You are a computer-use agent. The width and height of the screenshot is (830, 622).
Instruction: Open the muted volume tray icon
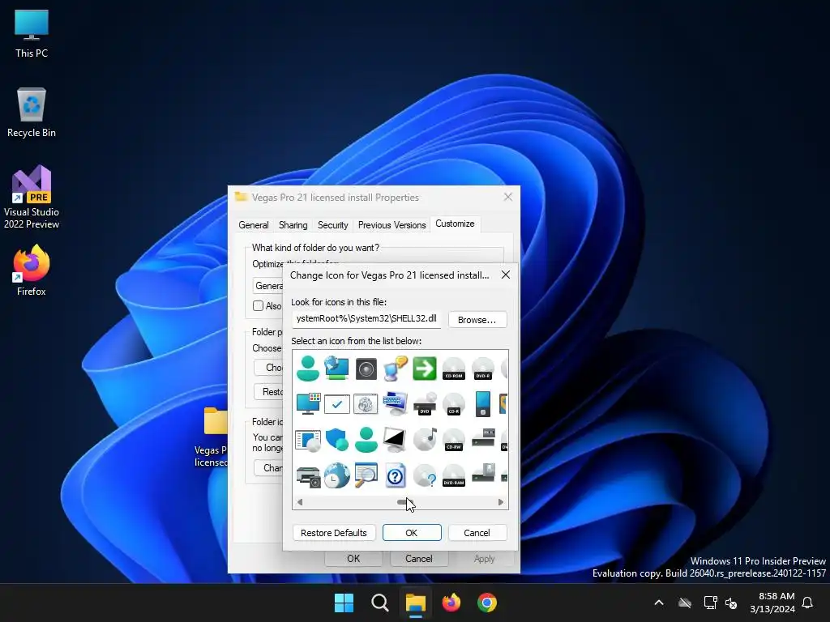click(x=731, y=603)
